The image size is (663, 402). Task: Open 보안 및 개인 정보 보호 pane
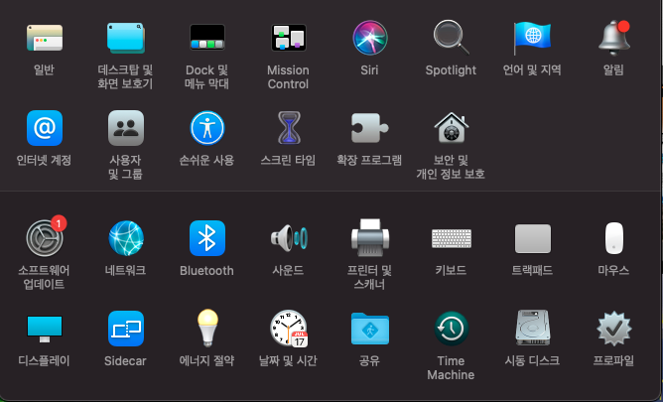(452, 128)
